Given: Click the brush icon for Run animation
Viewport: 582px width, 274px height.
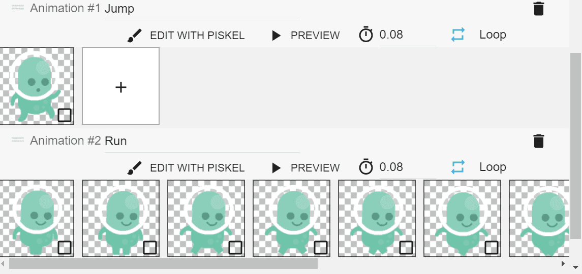Looking at the screenshot, I should [x=134, y=168].
